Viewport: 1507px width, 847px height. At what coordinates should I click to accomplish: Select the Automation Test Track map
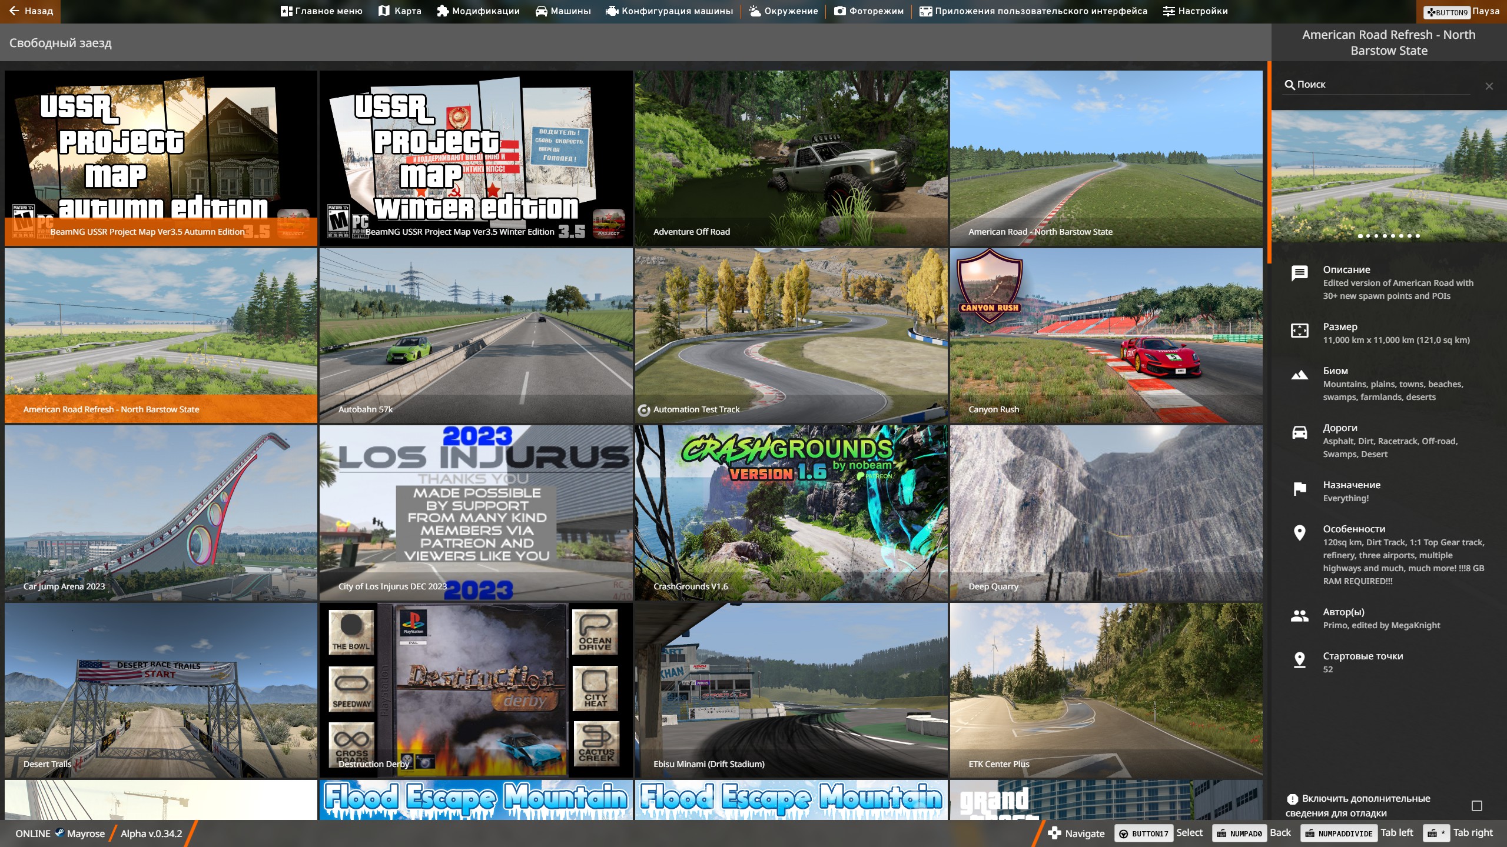(x=791, y=335)
